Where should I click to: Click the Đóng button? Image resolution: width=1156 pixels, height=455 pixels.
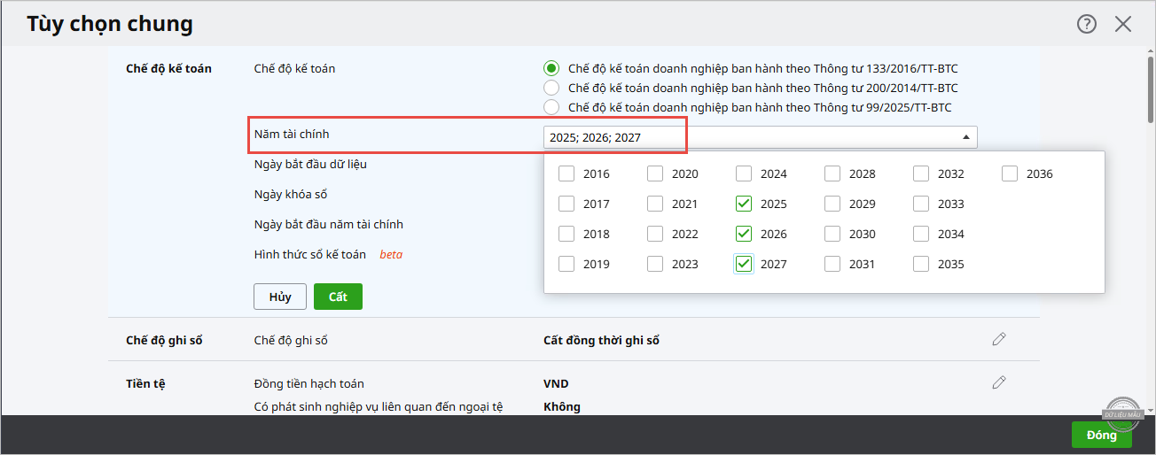coord(1101,435)
